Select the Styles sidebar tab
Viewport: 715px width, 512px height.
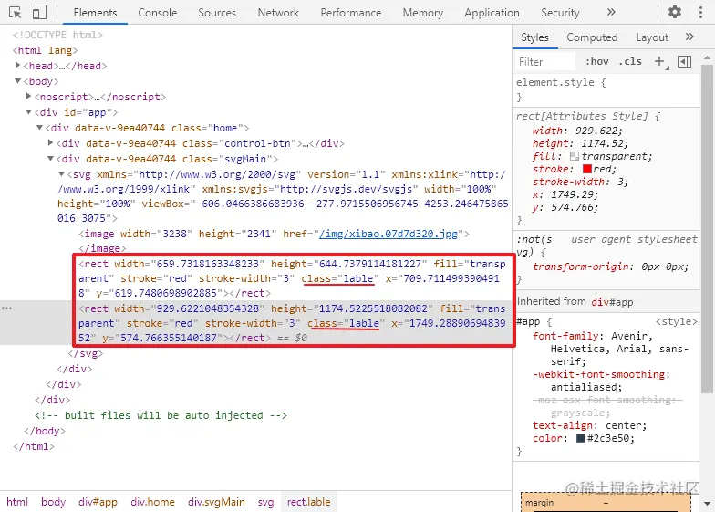pyautogui.click(x=534, y=37)
